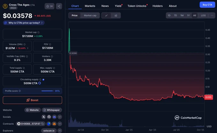Click the Profile score 91% progress bar

(47, 91)
